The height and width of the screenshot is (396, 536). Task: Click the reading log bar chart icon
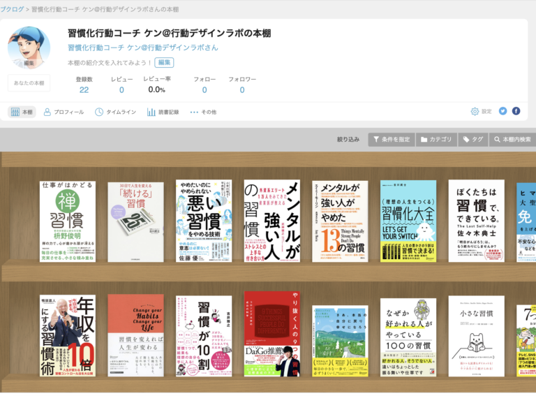coord(151,112)
